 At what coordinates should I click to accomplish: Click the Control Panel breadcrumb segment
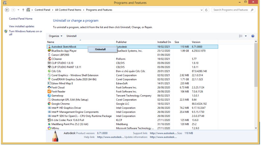[x=42, y=10]
